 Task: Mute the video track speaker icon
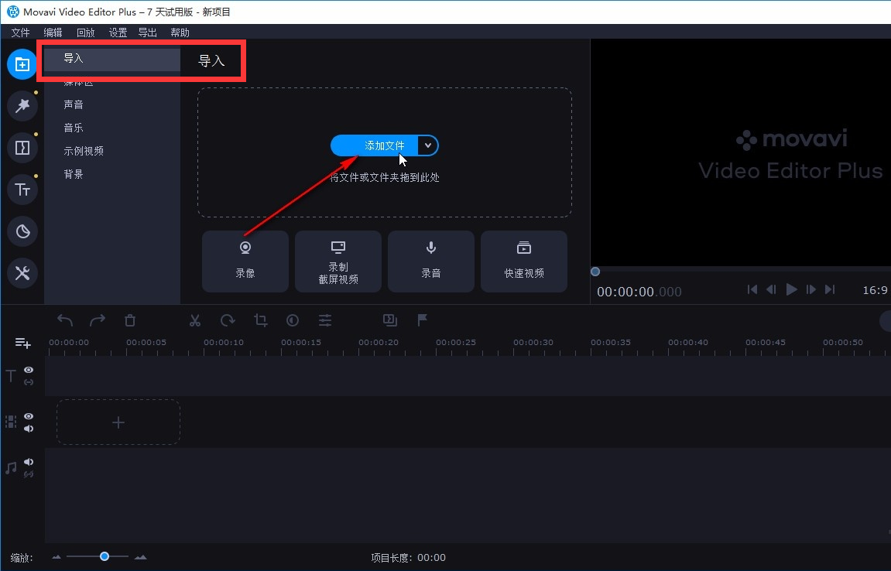(29, 429)
